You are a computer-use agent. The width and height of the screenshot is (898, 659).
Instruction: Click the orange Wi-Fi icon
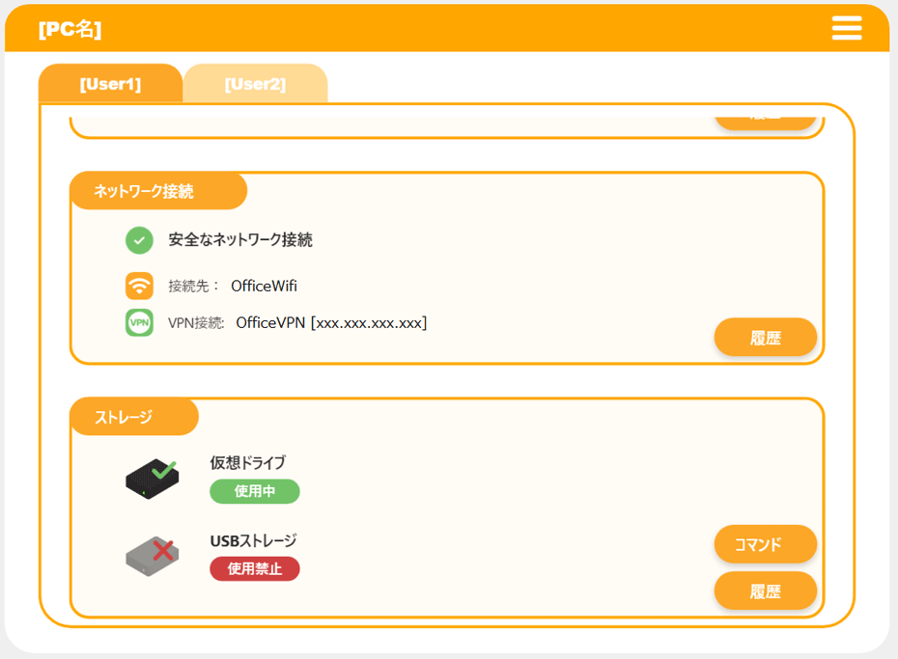139,286
